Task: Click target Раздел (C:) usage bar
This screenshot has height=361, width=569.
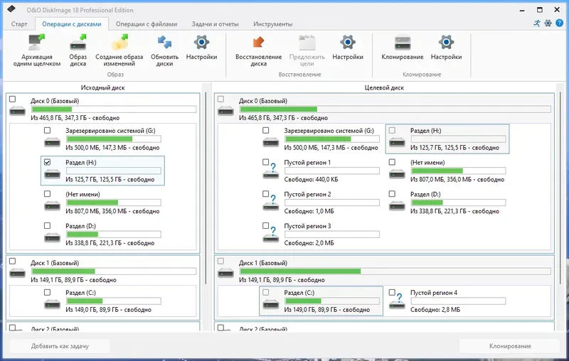Action: [x=332, y=301]
